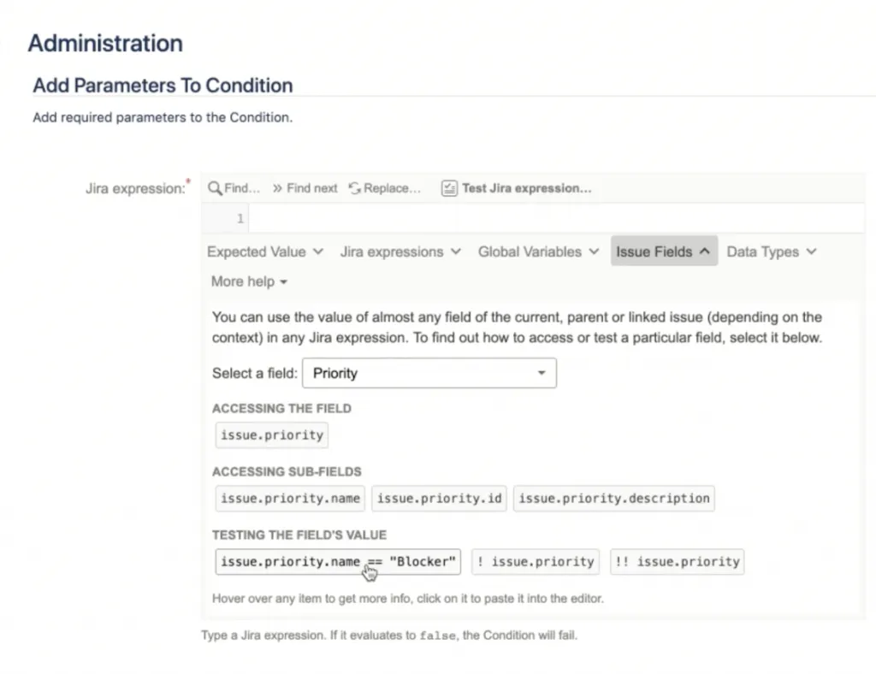Insert the issue.priority.id snippet

[x=439, y=498]
